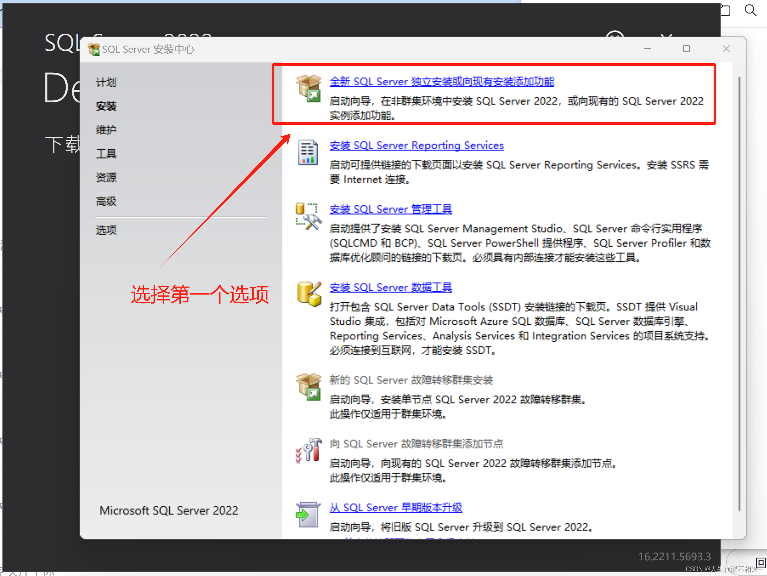
Task: Click the new standalone installation box icon
Action: [308, 88]
